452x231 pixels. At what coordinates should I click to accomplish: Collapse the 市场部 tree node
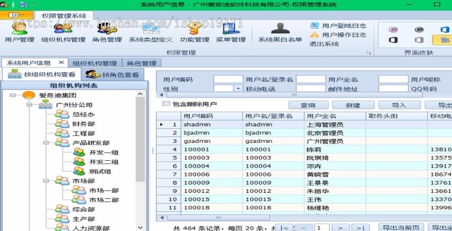coord(46,181)
